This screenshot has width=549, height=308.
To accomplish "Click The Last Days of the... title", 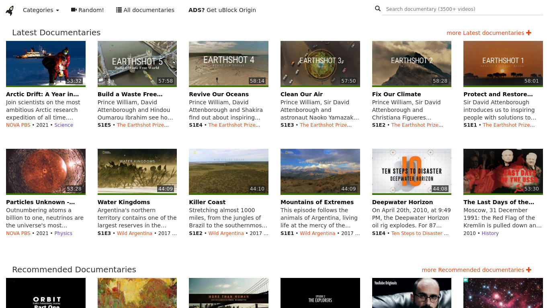I will [x=499, y=202].
